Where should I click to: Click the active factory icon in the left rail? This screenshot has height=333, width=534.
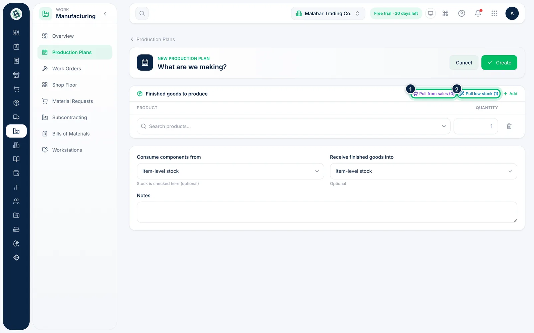(16, 131)
